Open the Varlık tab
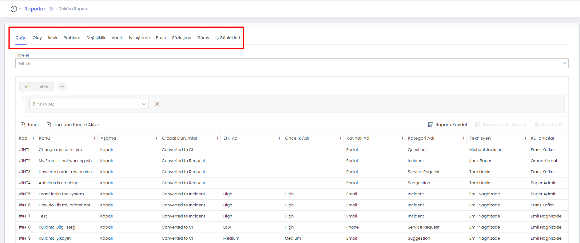This screenshot has height=243, width=580. 117,38
